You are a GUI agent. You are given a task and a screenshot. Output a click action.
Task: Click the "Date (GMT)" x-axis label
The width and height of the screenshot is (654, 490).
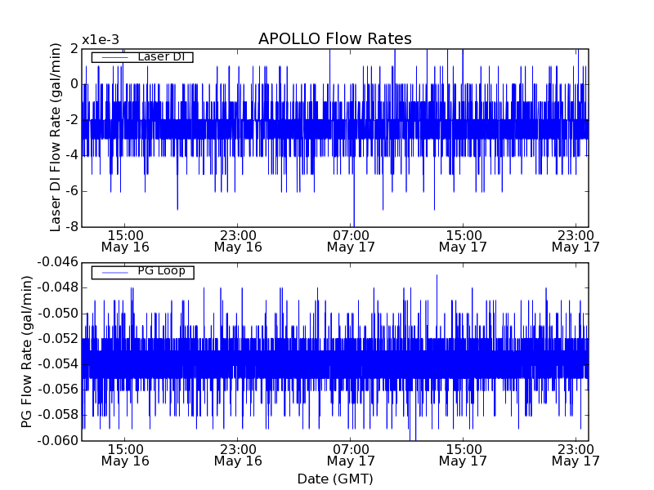pos(334,479)
